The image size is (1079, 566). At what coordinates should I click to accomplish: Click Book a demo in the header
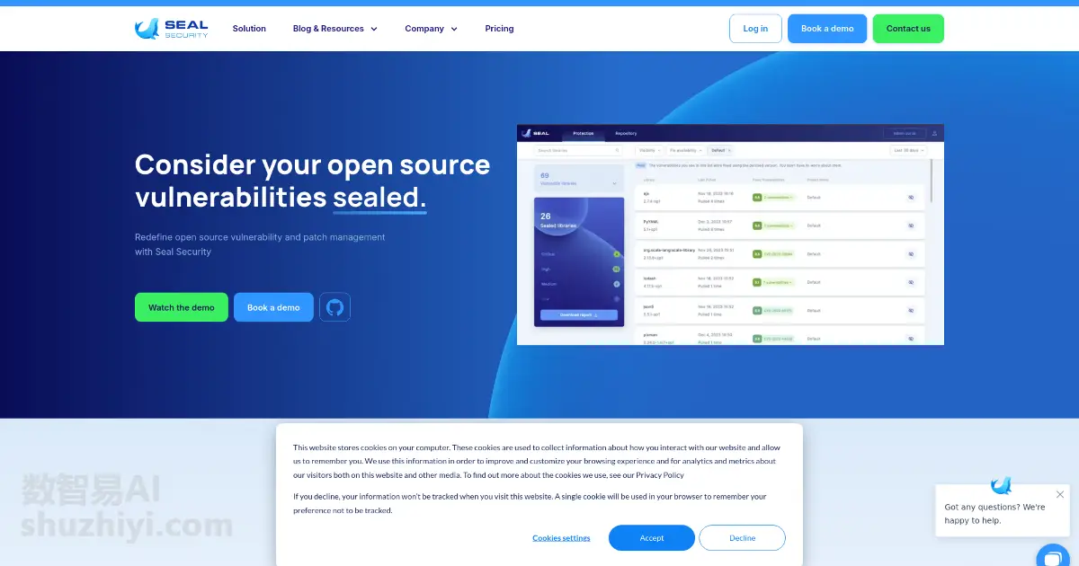pyautogui.click(x=827, y=29)
